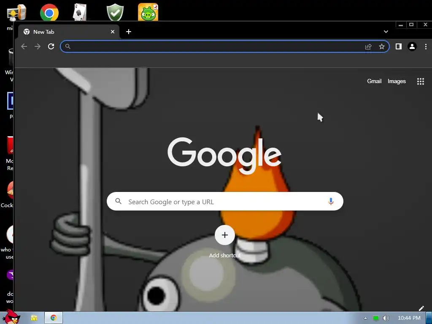Screen dimensions: 432x324
Task: Open the green network tray icon
Action: coord(376,318)
